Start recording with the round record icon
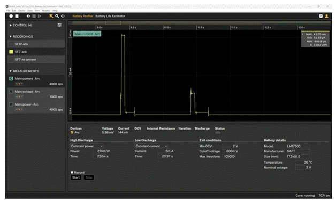 [x=11, y=16]
